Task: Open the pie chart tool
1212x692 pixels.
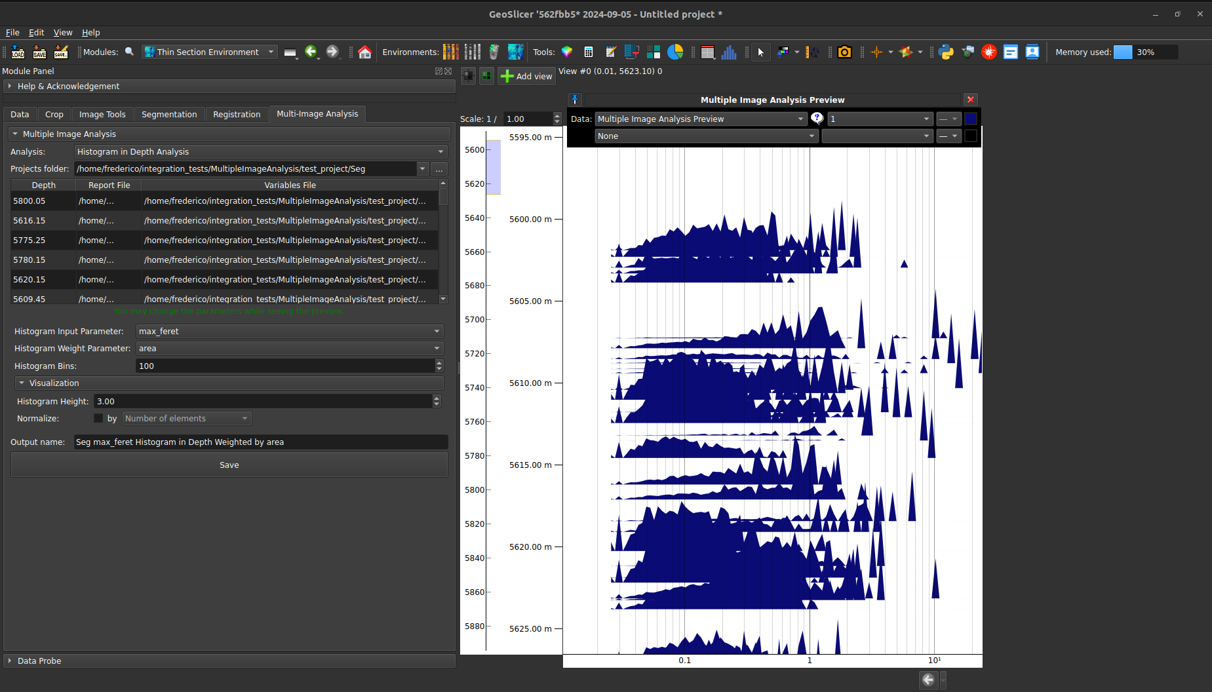Action: coord(675,52)
